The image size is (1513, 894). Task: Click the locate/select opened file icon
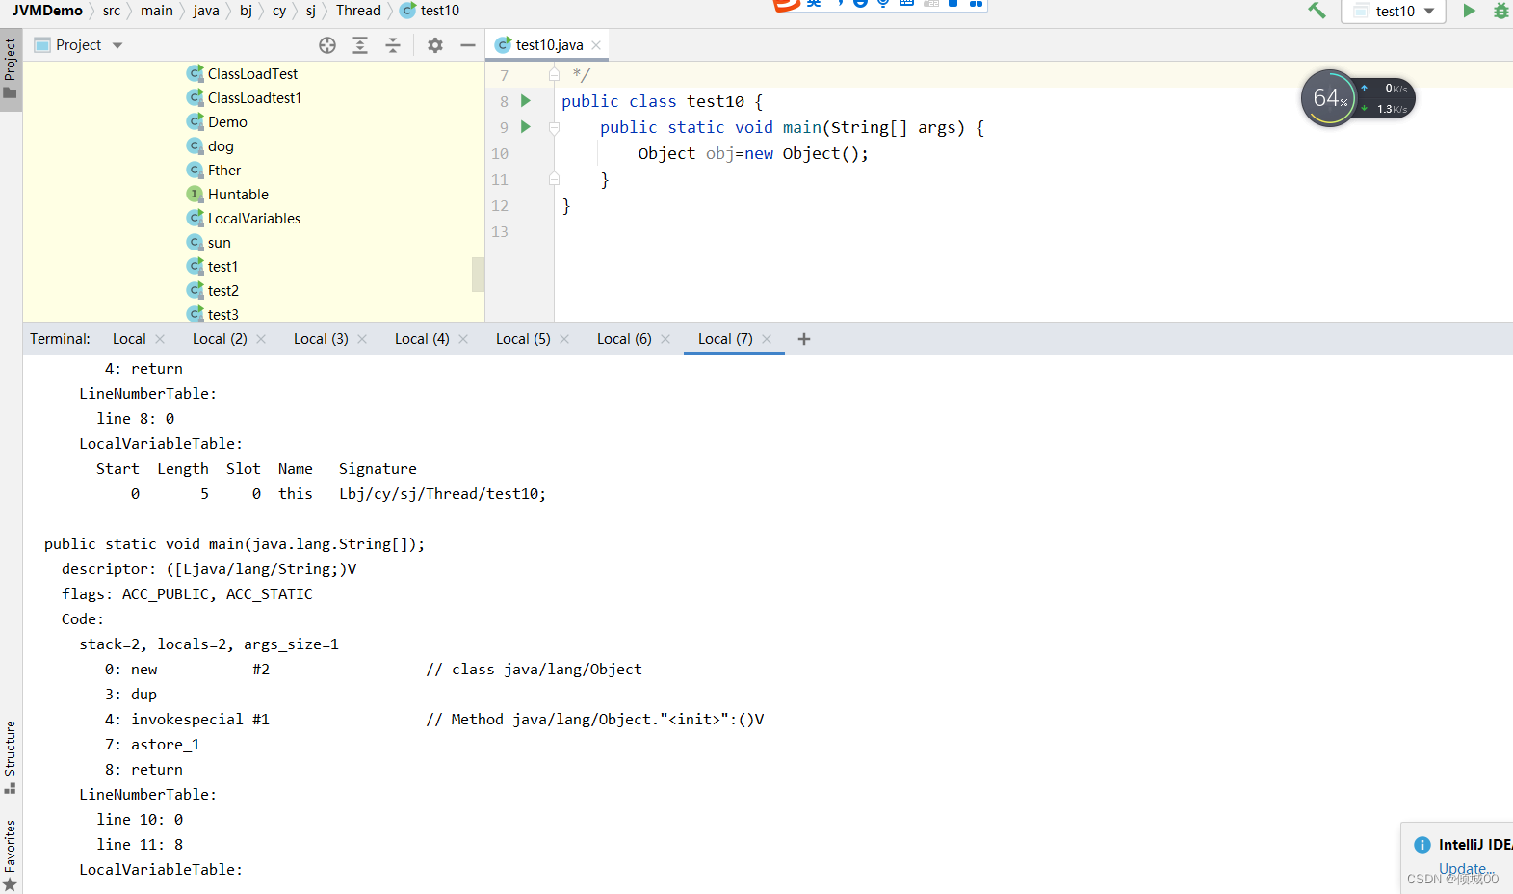coord(327,45)
